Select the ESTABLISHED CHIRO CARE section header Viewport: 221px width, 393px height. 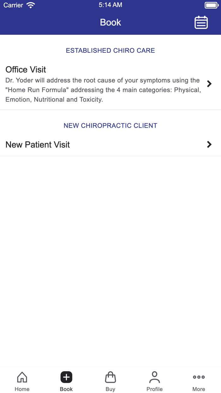(x=110, y=51)
